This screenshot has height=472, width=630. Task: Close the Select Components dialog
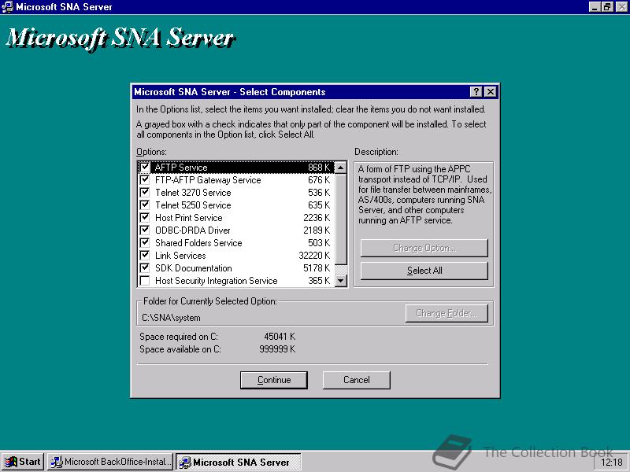(491, 92)
